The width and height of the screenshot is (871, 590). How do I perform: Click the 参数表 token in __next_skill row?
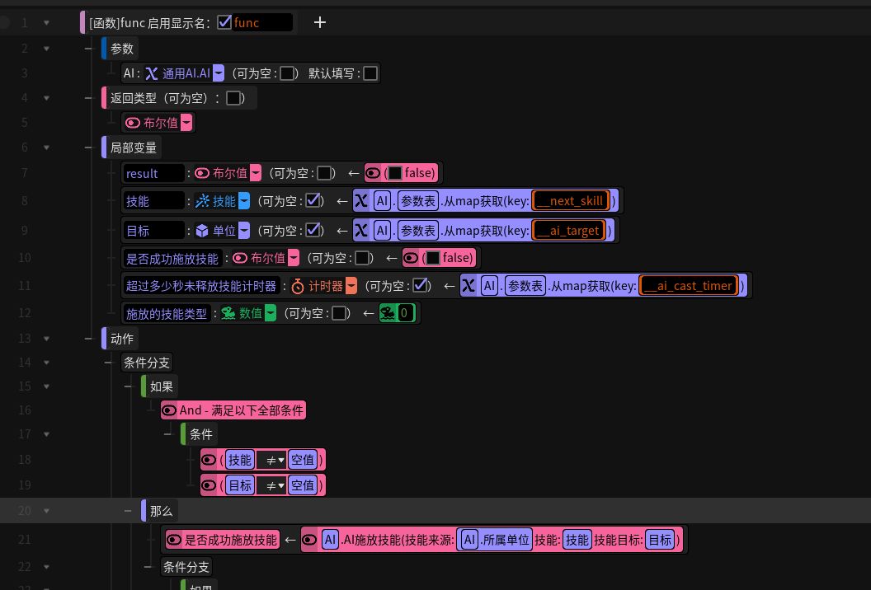pyautogui.click(x=418, y=201)
